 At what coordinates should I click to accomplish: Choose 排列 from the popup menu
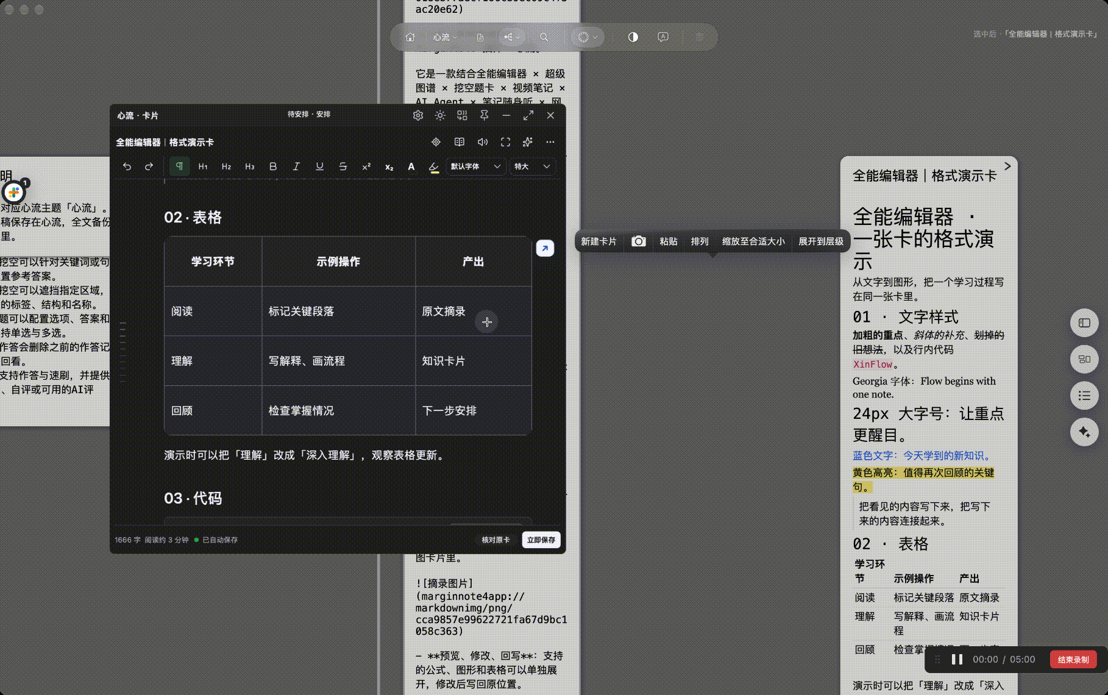coord(700,241)
